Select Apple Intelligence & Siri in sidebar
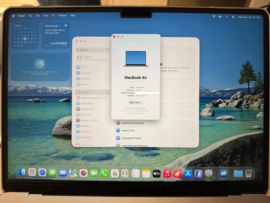Viewport: 270px width, 203px height. [x=93, y=98]
